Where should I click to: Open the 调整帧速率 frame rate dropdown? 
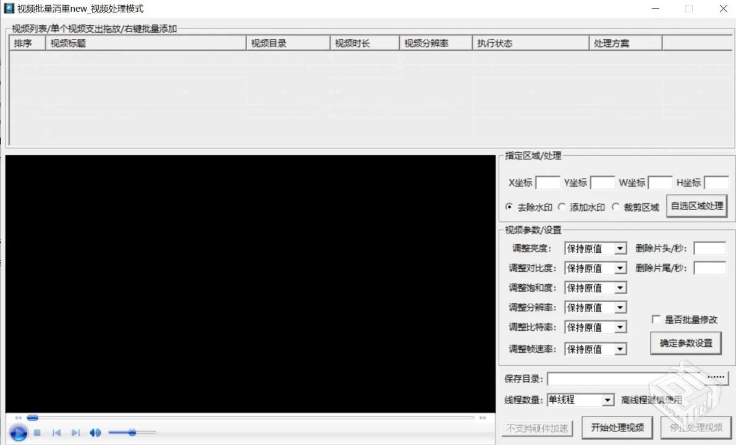(x=621, y=349)
